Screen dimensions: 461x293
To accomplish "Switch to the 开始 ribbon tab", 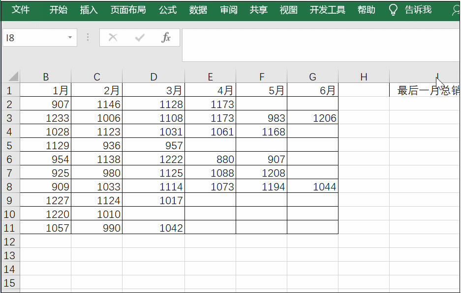I will [x=58, y=9].
